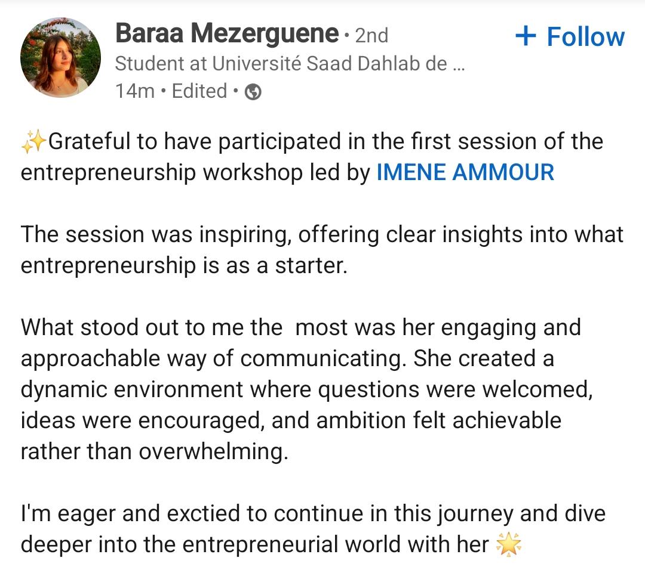This screenshot has width=645, height=579.
Task: Click the sparkles emoji before Grateful
Action: [33, 142]
